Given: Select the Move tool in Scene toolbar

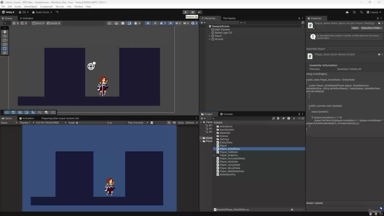Looking at the screenshot, I should coord(4,36).
